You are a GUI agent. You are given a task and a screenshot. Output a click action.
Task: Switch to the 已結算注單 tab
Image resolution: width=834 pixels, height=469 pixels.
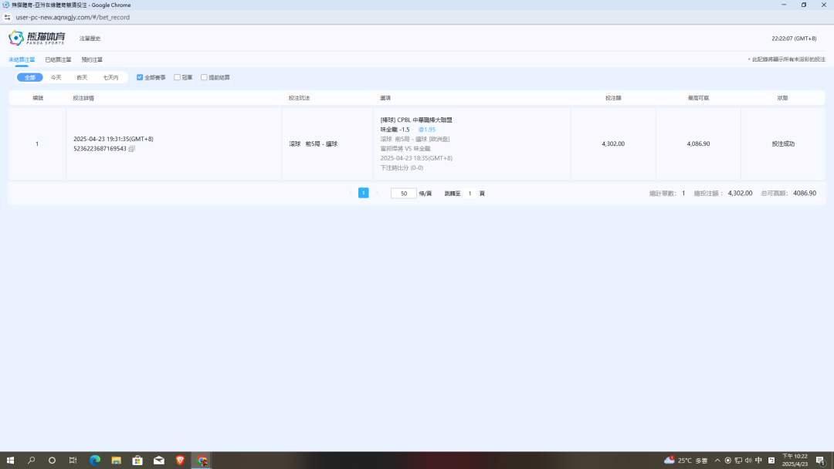coord(58,59)
